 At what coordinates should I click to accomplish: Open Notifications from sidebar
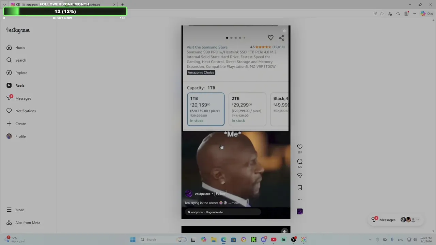(21, 111)
